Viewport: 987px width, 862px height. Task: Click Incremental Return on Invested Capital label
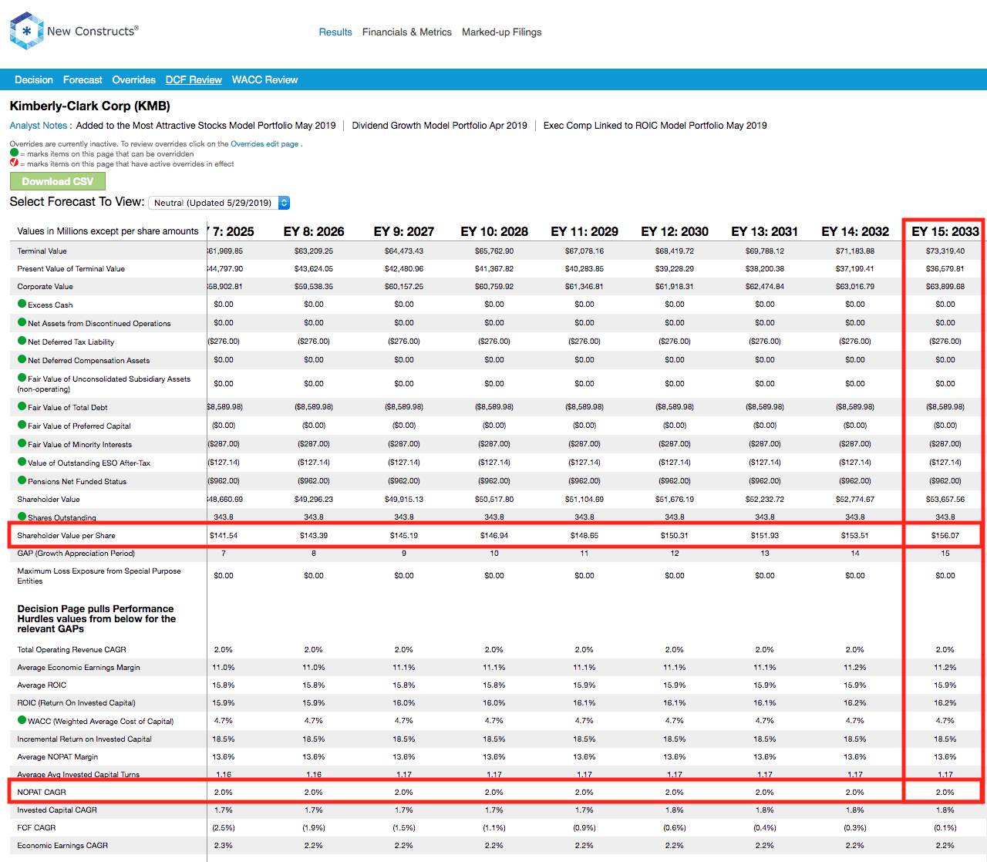click(85, 739)
